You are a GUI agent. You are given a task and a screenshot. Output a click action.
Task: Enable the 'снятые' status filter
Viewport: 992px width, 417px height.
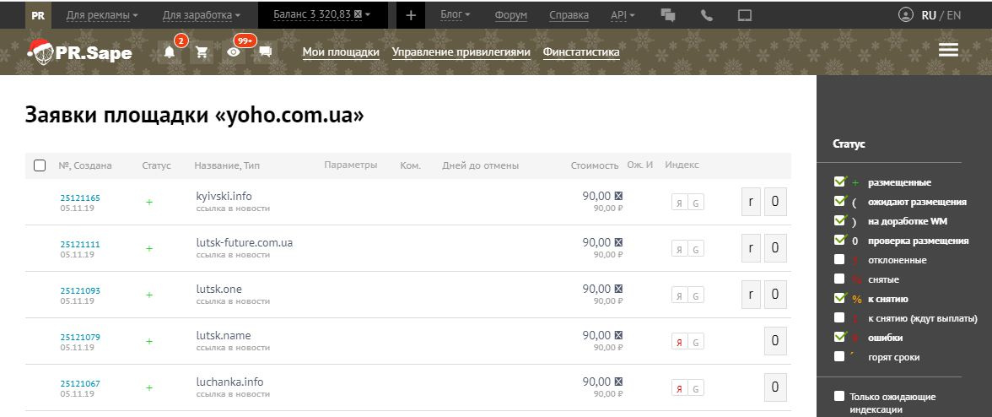[x=838, y=279]
